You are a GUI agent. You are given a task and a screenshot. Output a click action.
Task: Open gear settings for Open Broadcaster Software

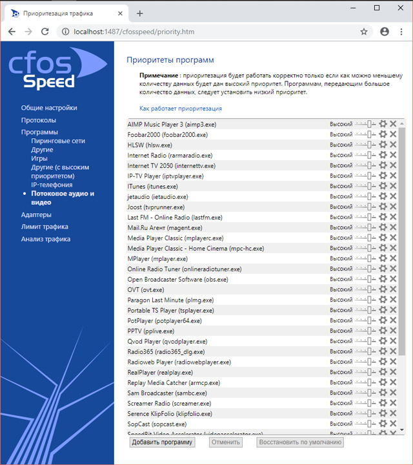coord(383,279)
